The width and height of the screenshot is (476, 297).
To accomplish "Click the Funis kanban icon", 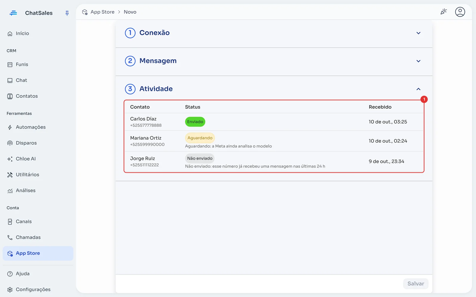I will click(10, 64).
